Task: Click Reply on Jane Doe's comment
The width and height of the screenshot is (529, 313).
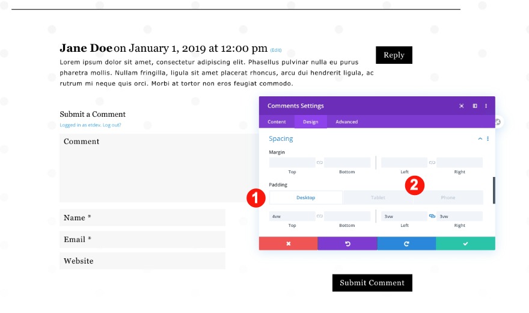Action: pos(394,55)
